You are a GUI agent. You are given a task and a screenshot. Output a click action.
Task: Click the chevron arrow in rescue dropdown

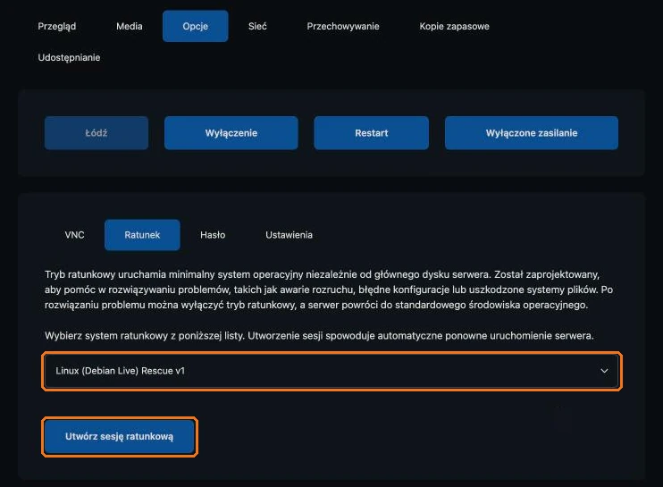click(x=604, y=371)
